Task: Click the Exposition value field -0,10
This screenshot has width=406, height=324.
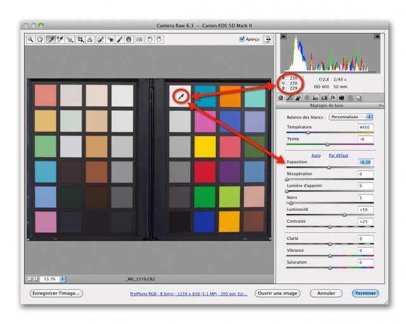Action: (x=365, y=162)
